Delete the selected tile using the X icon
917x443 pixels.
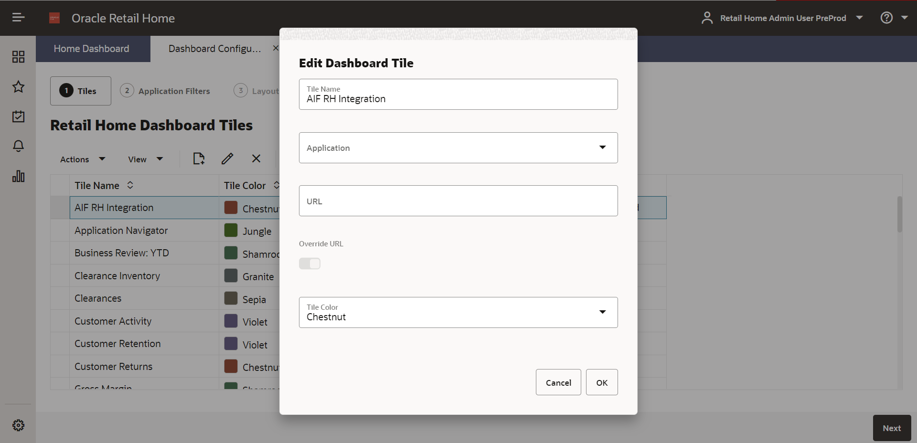256,158
